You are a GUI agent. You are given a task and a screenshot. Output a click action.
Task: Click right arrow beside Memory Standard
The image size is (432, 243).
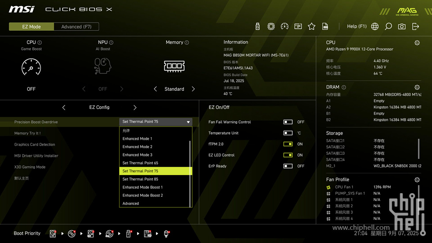193,89
